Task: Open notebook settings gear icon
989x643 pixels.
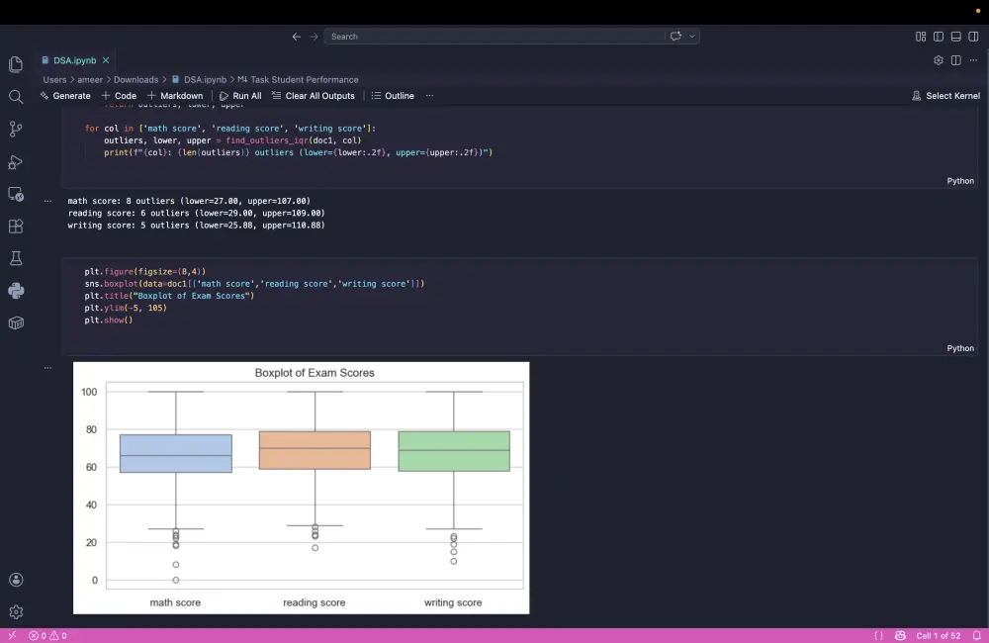Action: pos(939,60)
